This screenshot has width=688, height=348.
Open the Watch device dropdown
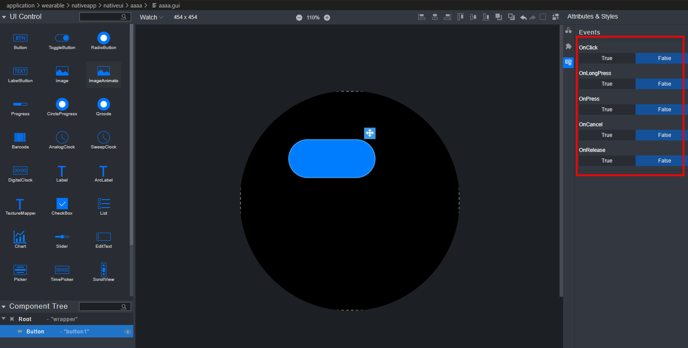pyautogui.click(x=151, y=17)
